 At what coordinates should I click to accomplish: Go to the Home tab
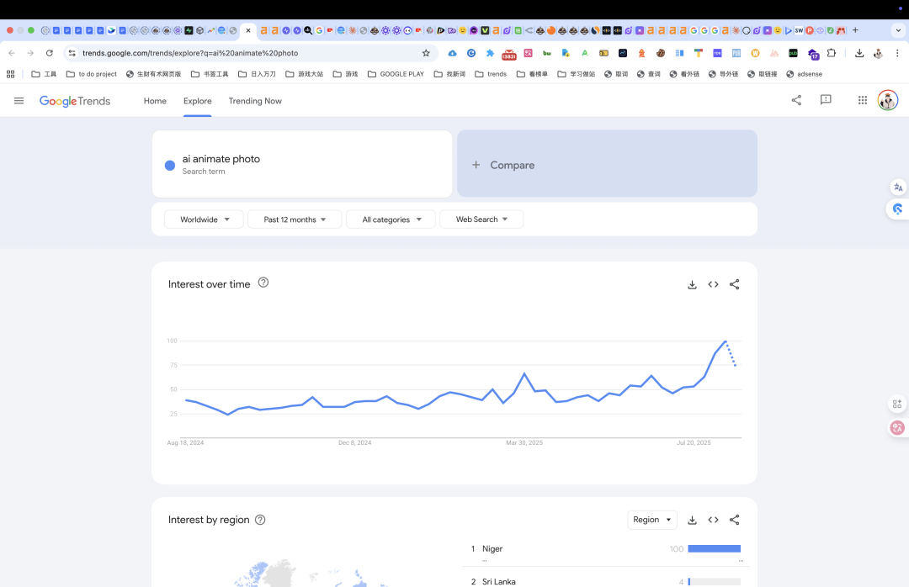coord(155,101)
